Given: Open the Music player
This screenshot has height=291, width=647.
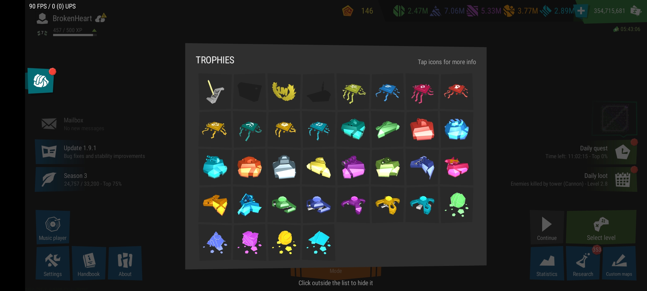Looking at the screenshot, I should [53, 227].
